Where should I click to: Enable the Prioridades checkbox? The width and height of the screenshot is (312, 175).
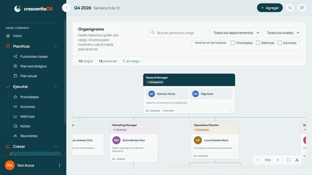click(232, 43)
